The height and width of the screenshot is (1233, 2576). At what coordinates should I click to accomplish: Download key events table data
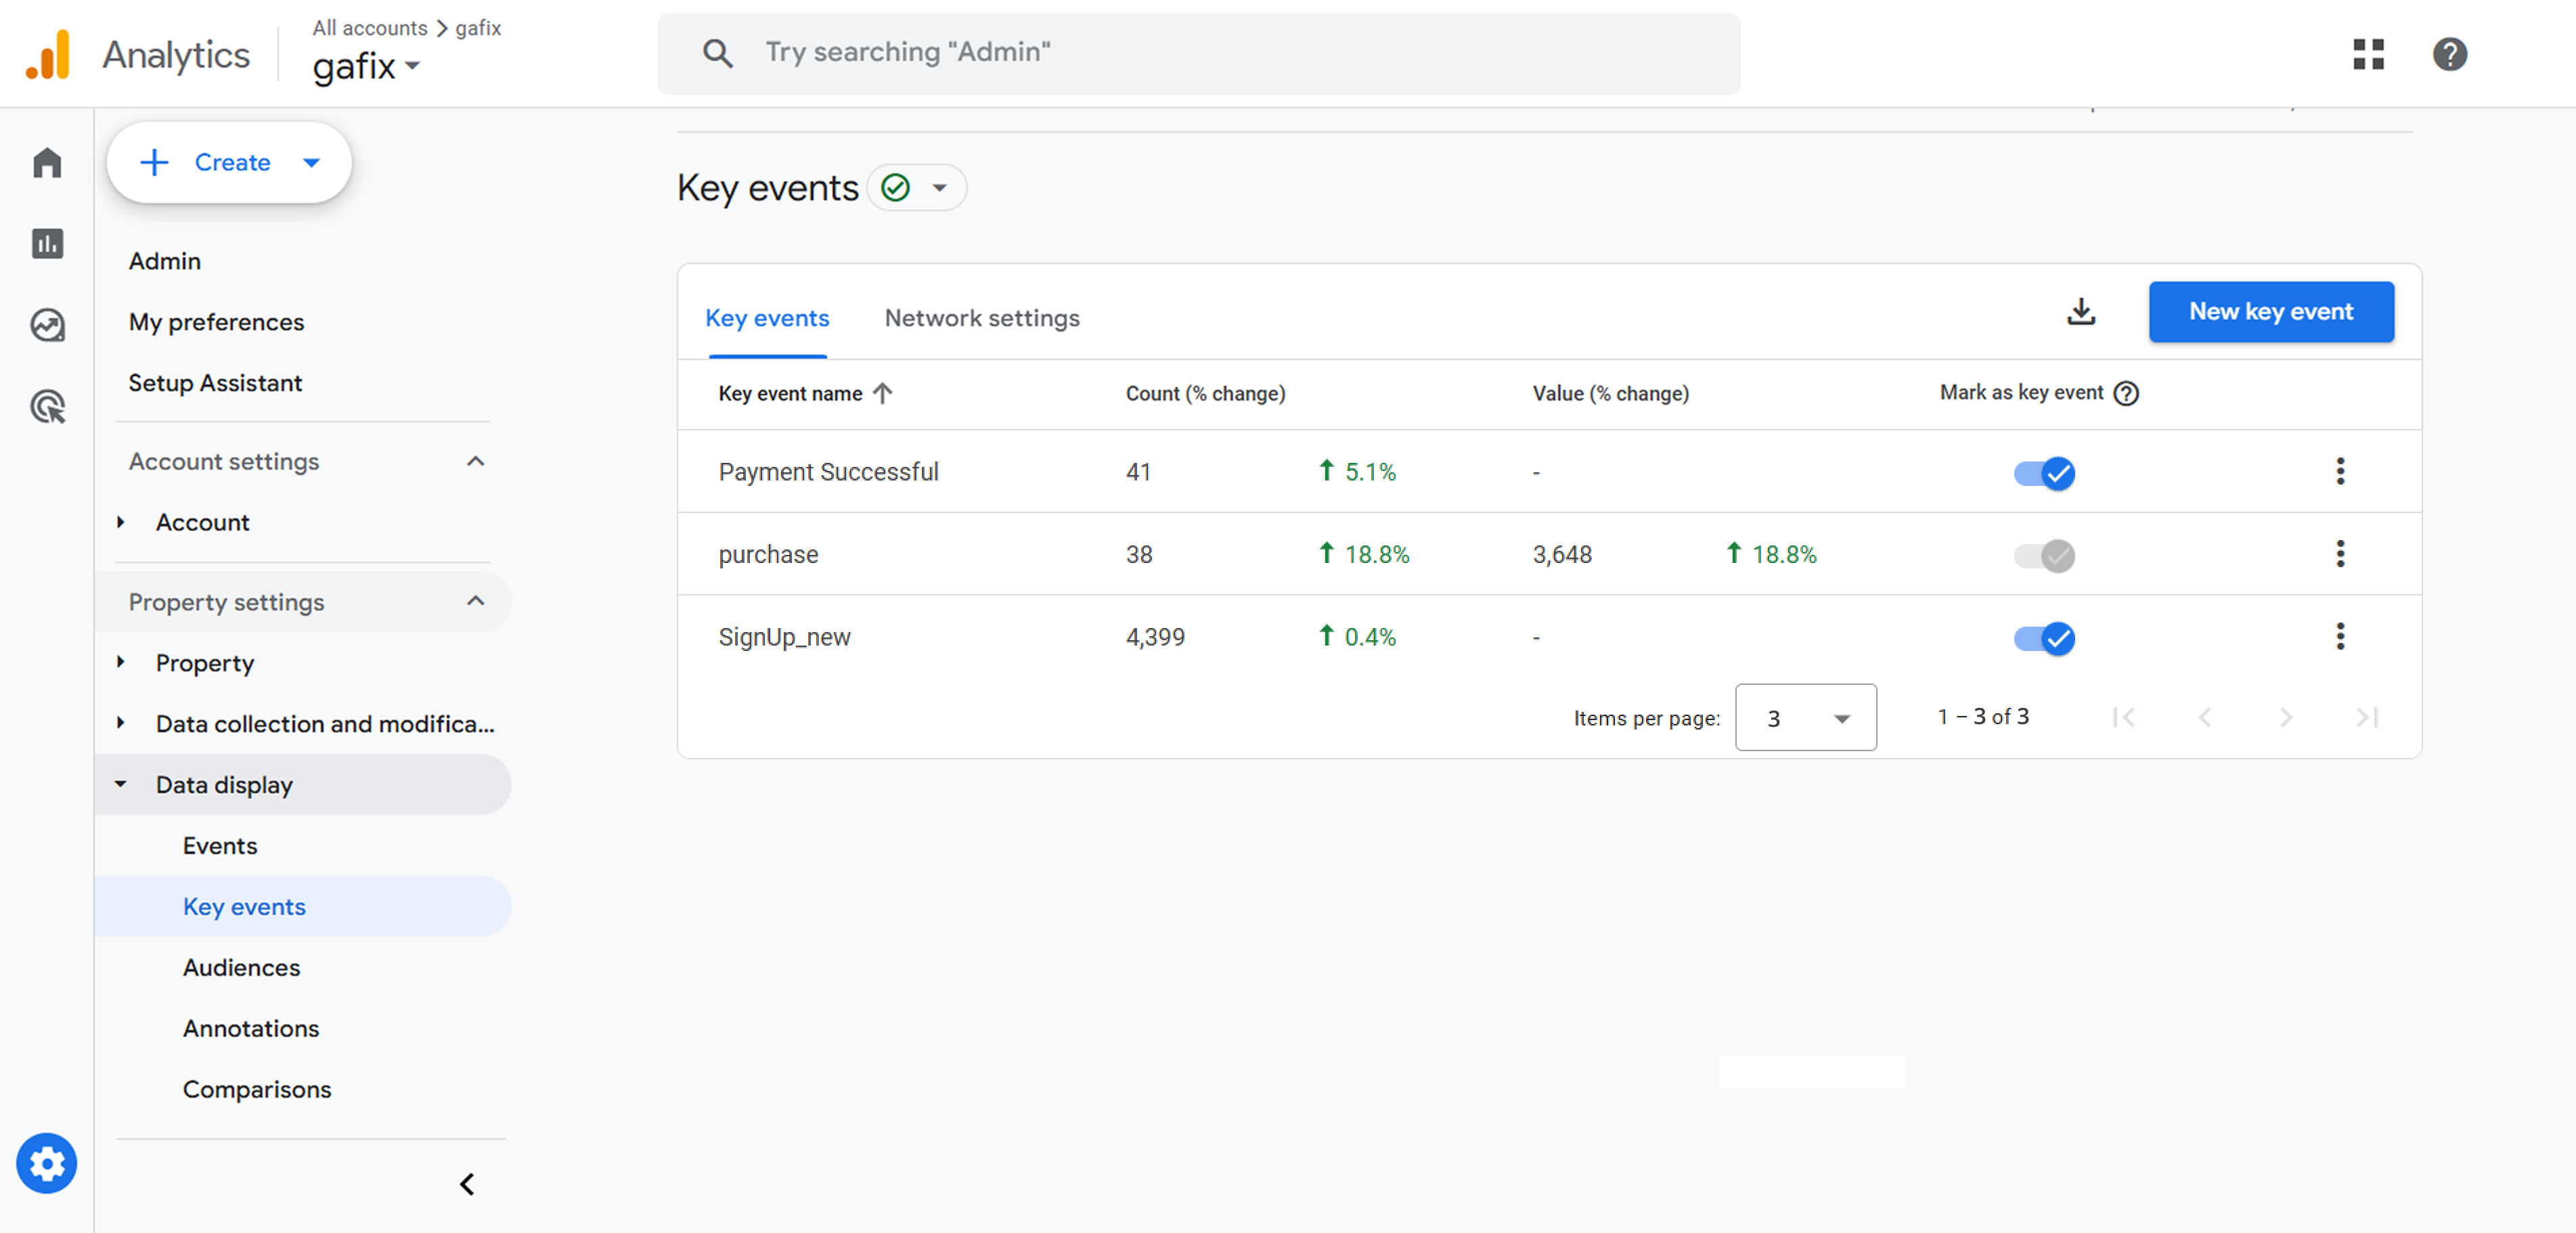coord(2081,312)
